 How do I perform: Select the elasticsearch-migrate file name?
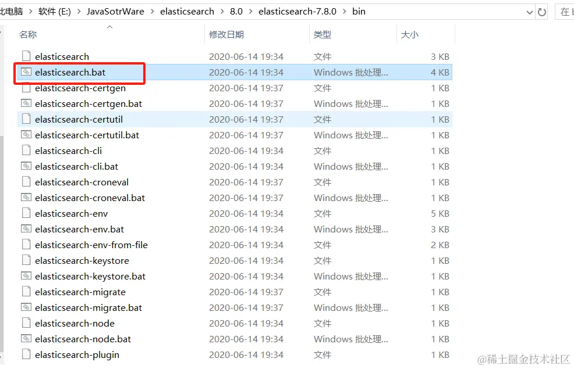(80, 292)
